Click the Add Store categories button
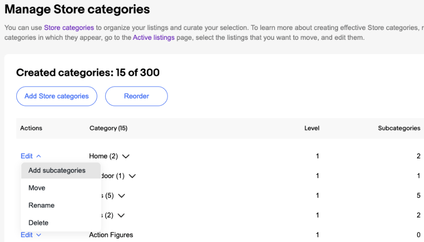This screenshot has height=242, width=424. click(57, 96)
